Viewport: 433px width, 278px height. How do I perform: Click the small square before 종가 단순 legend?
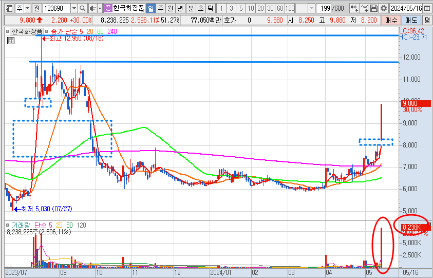coord(46,31)
